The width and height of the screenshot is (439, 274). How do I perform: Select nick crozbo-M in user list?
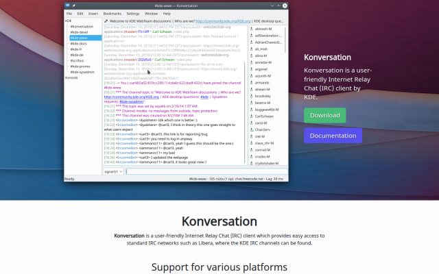pyautogui.click(x=262, y=157)
